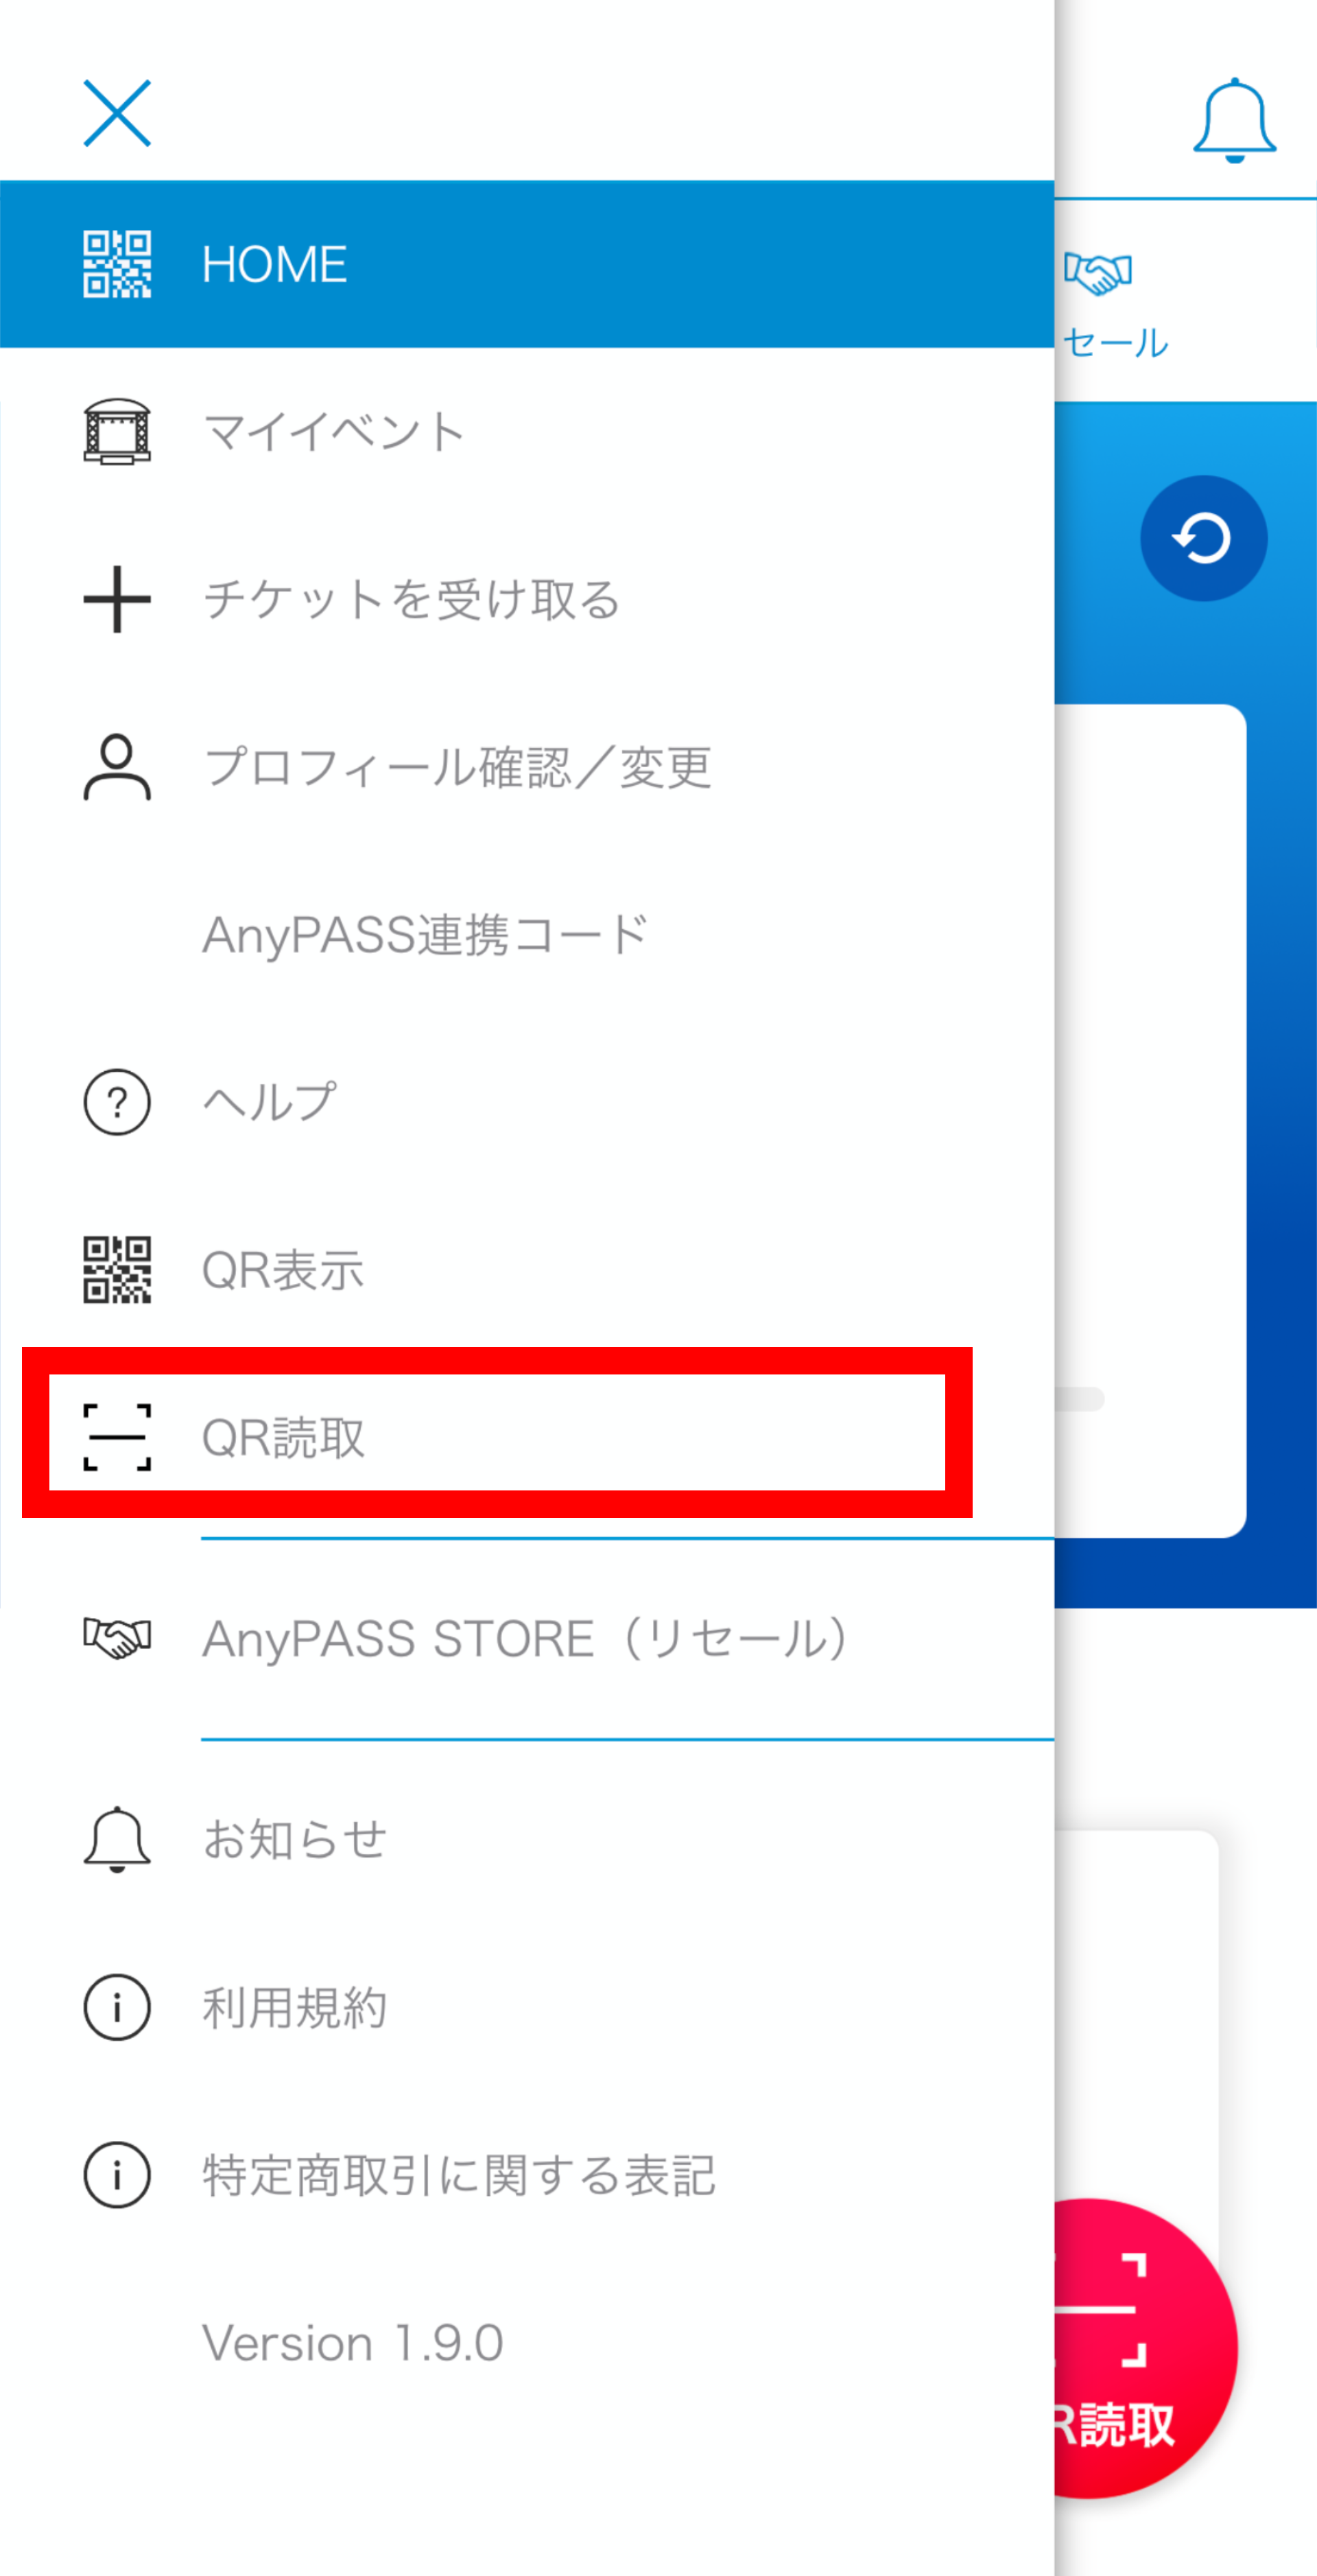Open AnyPASS STORE（リセール）text link

coord(525,1639)
